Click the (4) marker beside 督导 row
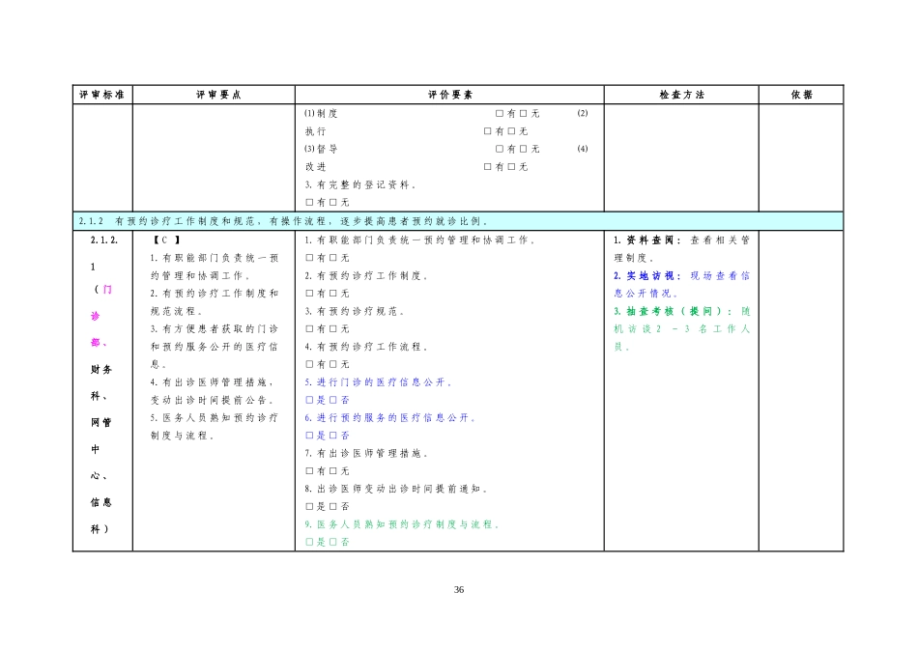The height and width of the screenshot is (649, 918). [583, 149]
